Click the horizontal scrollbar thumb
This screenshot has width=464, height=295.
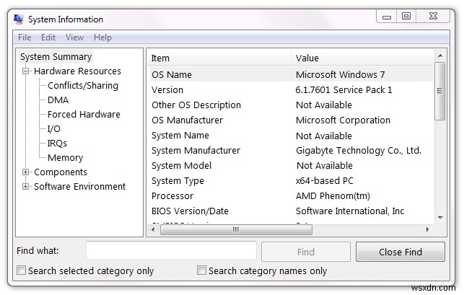coord(236,229)
